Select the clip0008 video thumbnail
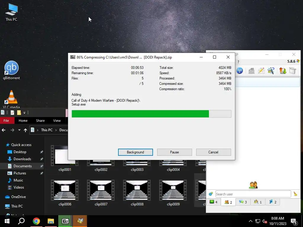The height and width of the screenshot is (227, 303). pos(137,190)
